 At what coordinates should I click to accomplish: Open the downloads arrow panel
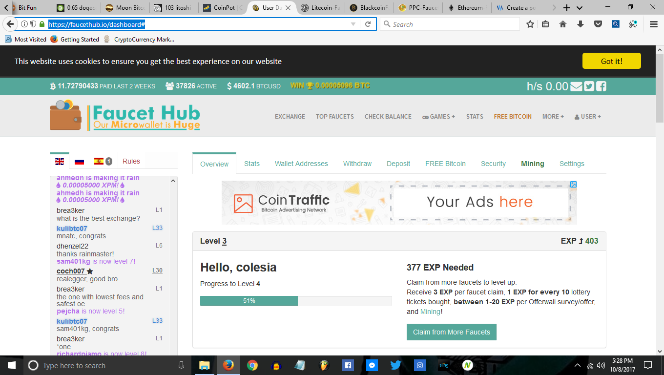tap(581, 24)
